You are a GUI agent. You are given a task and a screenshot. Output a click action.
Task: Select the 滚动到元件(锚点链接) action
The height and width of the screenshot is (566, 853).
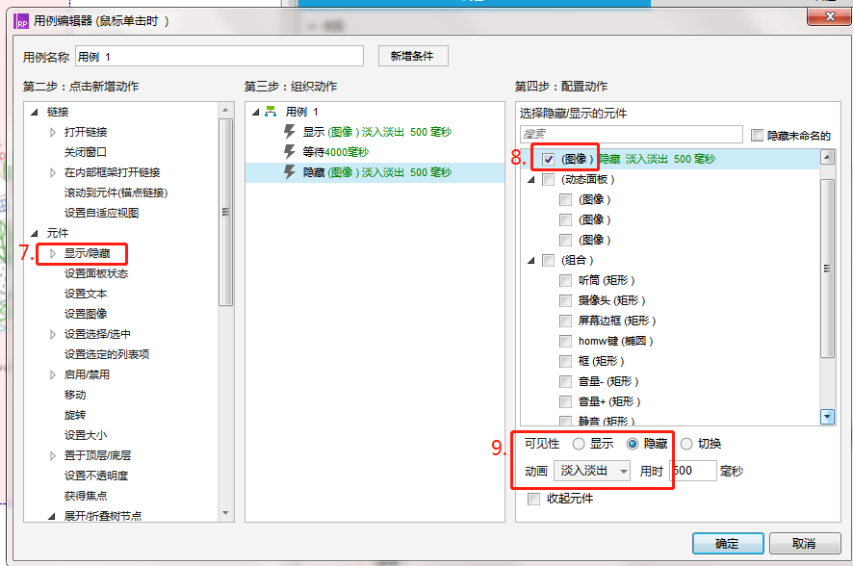point(116,193)
